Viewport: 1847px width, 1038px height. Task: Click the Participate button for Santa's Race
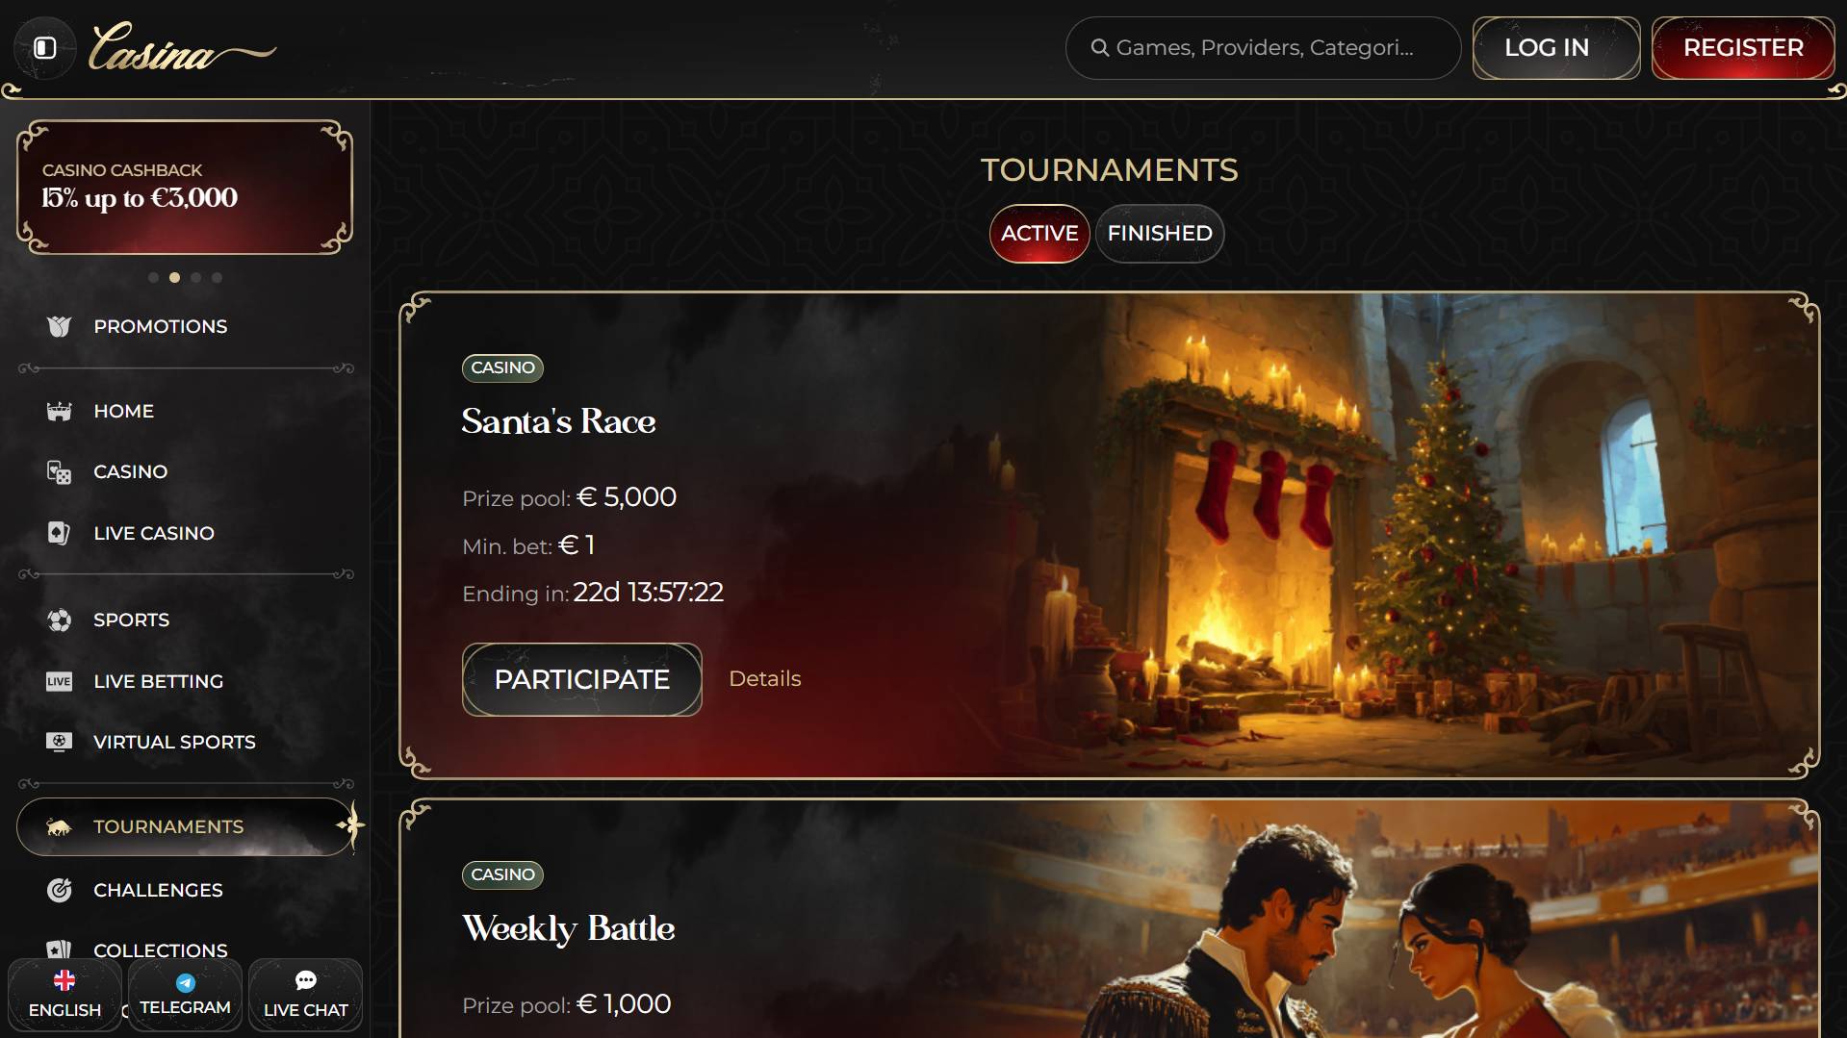[x=581, y=679]
